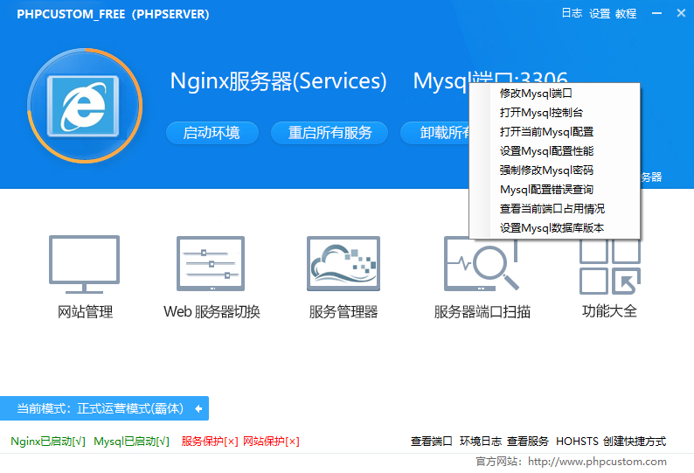Open the Web服务器切换 sliders icon
Screen dimensions: 694x473
(x=211, y=263)
